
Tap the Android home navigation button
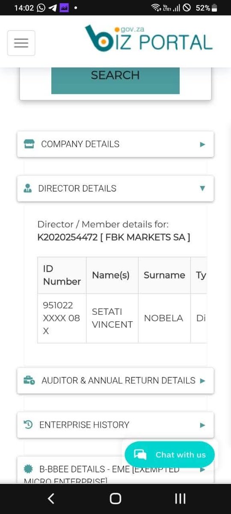point(115,499)
